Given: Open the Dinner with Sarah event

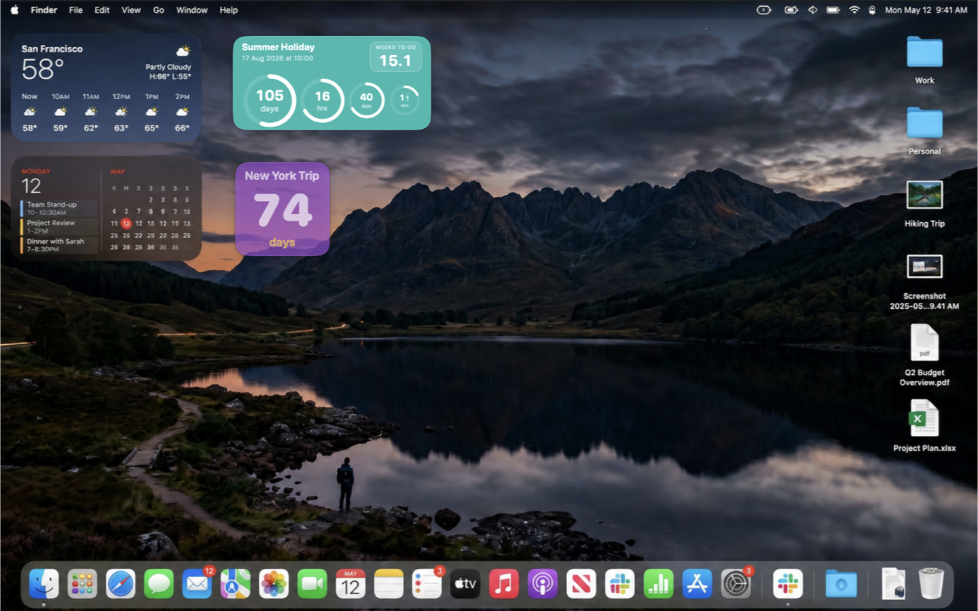Looking at the screenshot, I should [58, 245].
